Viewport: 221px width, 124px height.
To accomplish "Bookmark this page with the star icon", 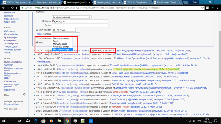I will [203, 8].
